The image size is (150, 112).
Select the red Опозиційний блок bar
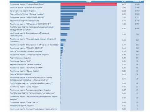click(x=89, y=4)
